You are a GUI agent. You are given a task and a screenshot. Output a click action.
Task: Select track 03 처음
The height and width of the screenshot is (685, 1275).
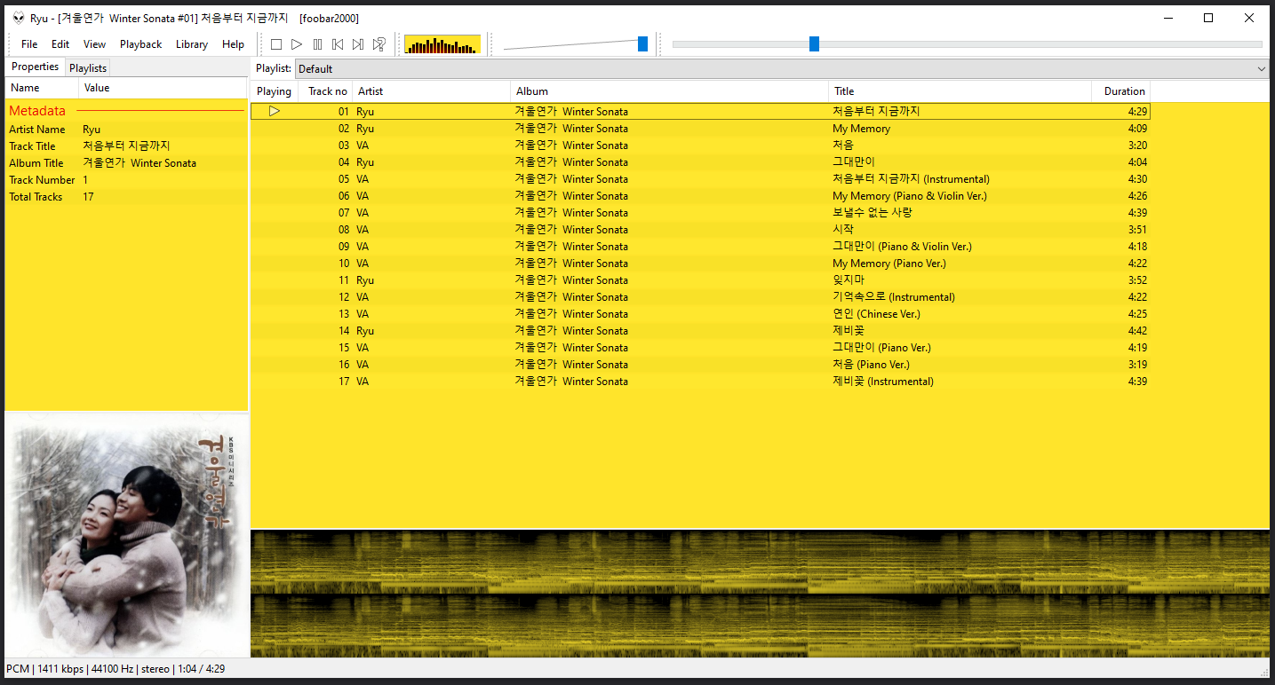[700, 146]
